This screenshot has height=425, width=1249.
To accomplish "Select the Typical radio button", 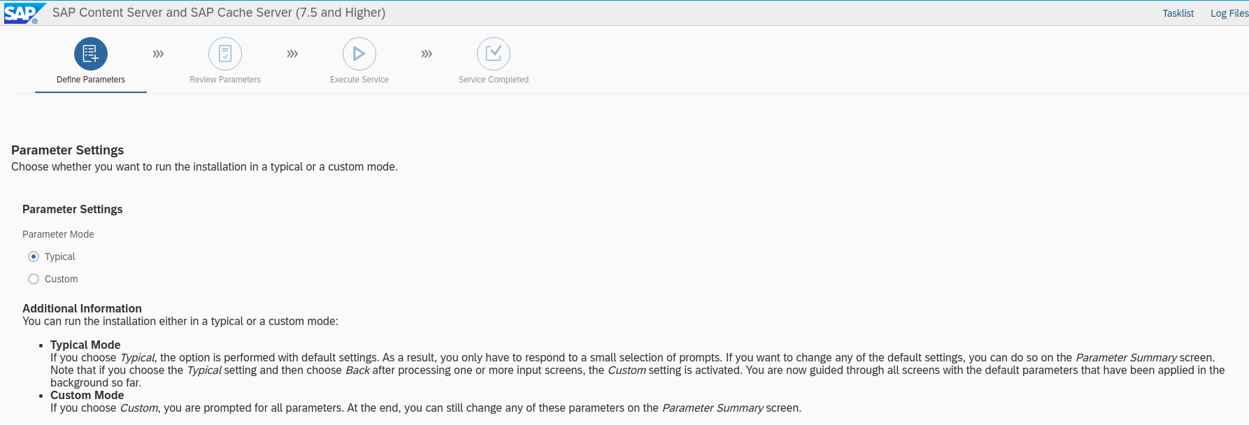I will tap(34, 257).
